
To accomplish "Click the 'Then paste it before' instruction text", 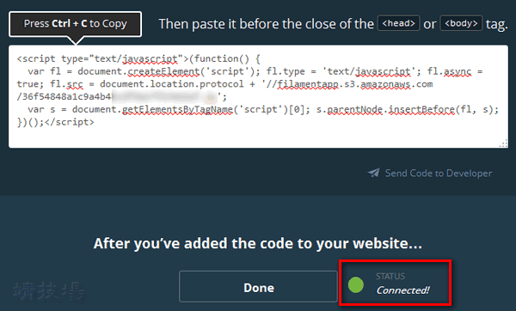I will pos(267,24).
